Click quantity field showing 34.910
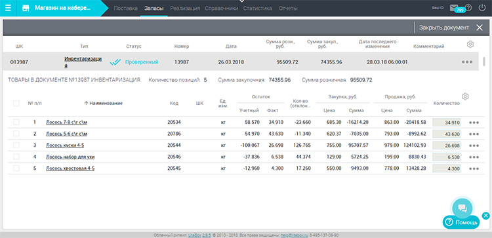Screen dimensions: 492x238 pos(447,123)
